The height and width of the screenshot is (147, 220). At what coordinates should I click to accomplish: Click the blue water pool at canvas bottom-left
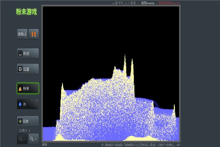(x=48, y=133)
